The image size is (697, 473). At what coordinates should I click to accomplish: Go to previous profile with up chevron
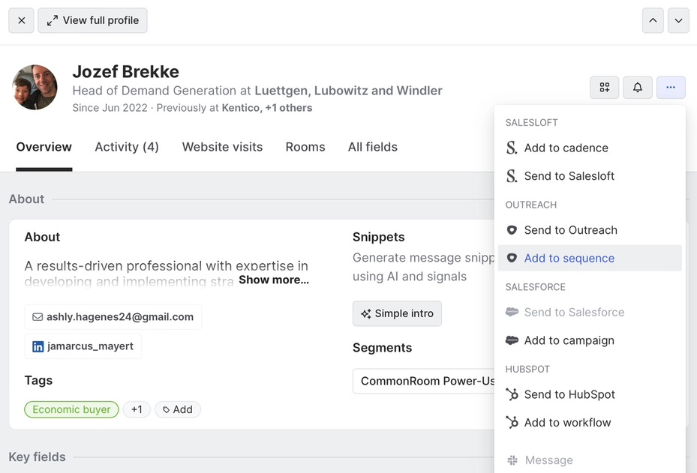pos(653,20)
